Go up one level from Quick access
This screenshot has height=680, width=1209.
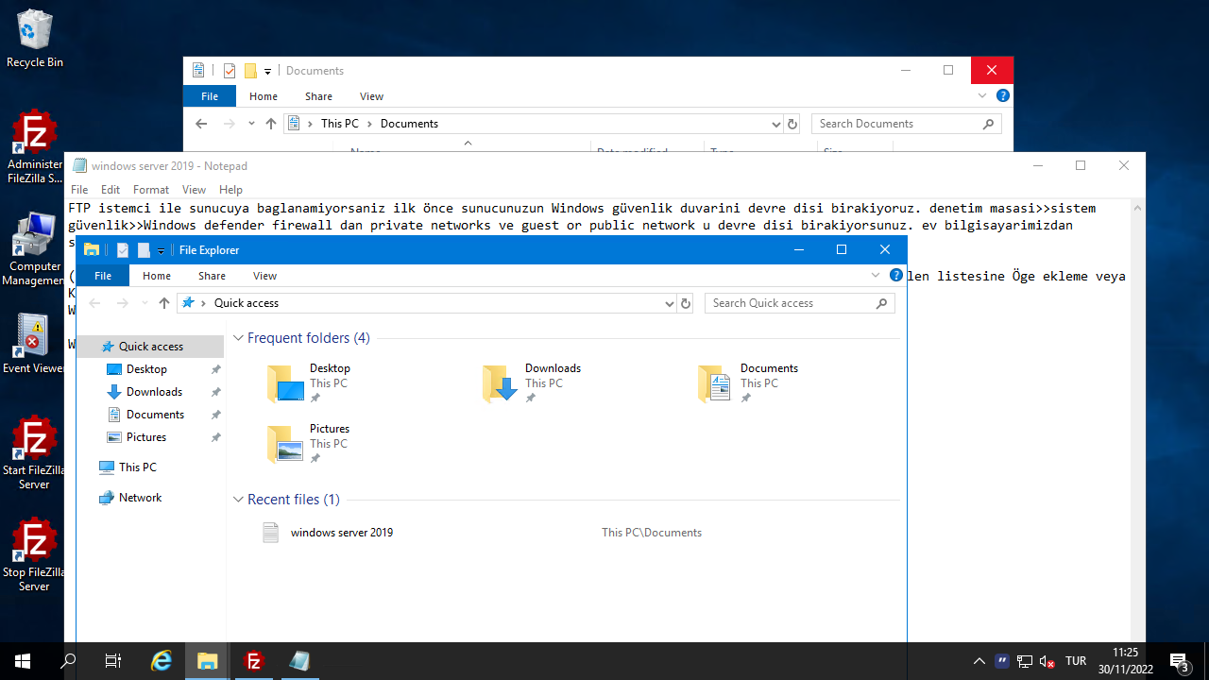pyautogui.click(x=164, y=303)
